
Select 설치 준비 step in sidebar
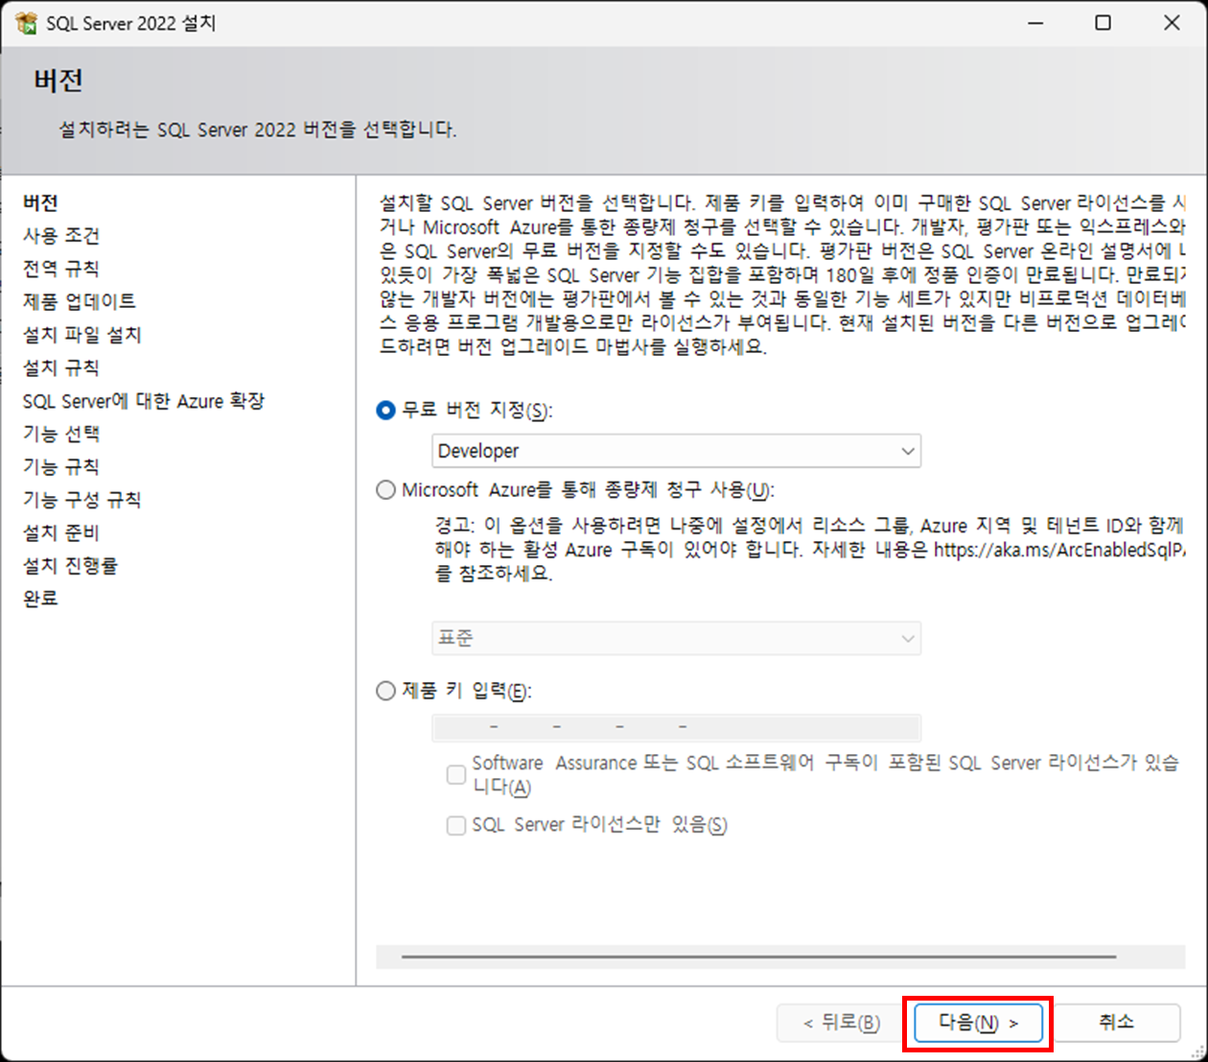click(61, 532)
